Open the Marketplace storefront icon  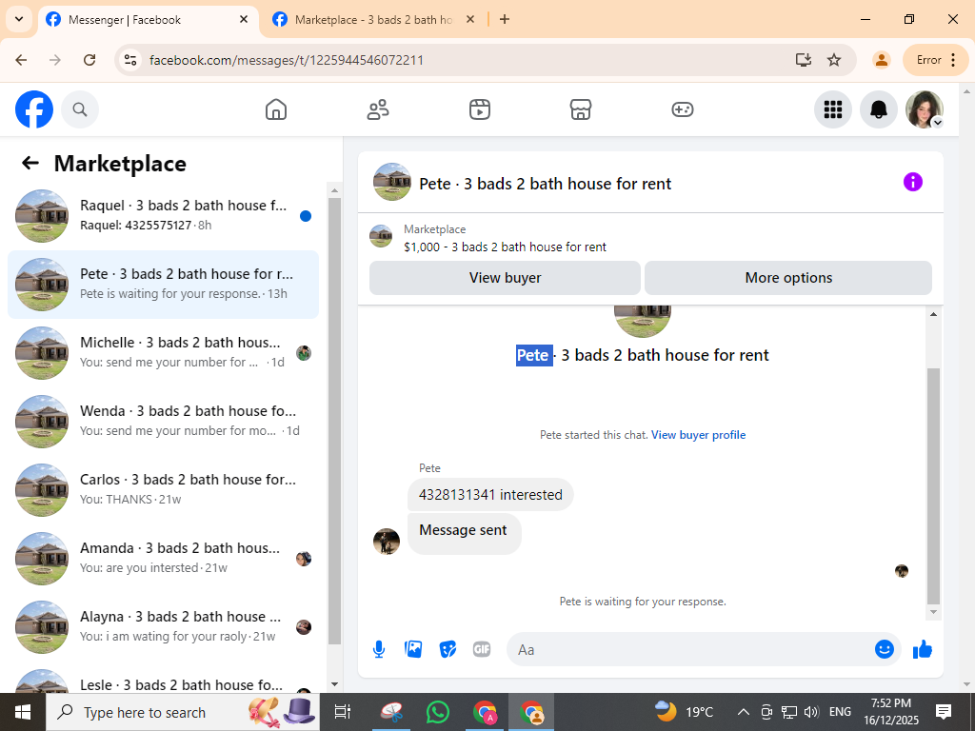click(x=581, y=109)
